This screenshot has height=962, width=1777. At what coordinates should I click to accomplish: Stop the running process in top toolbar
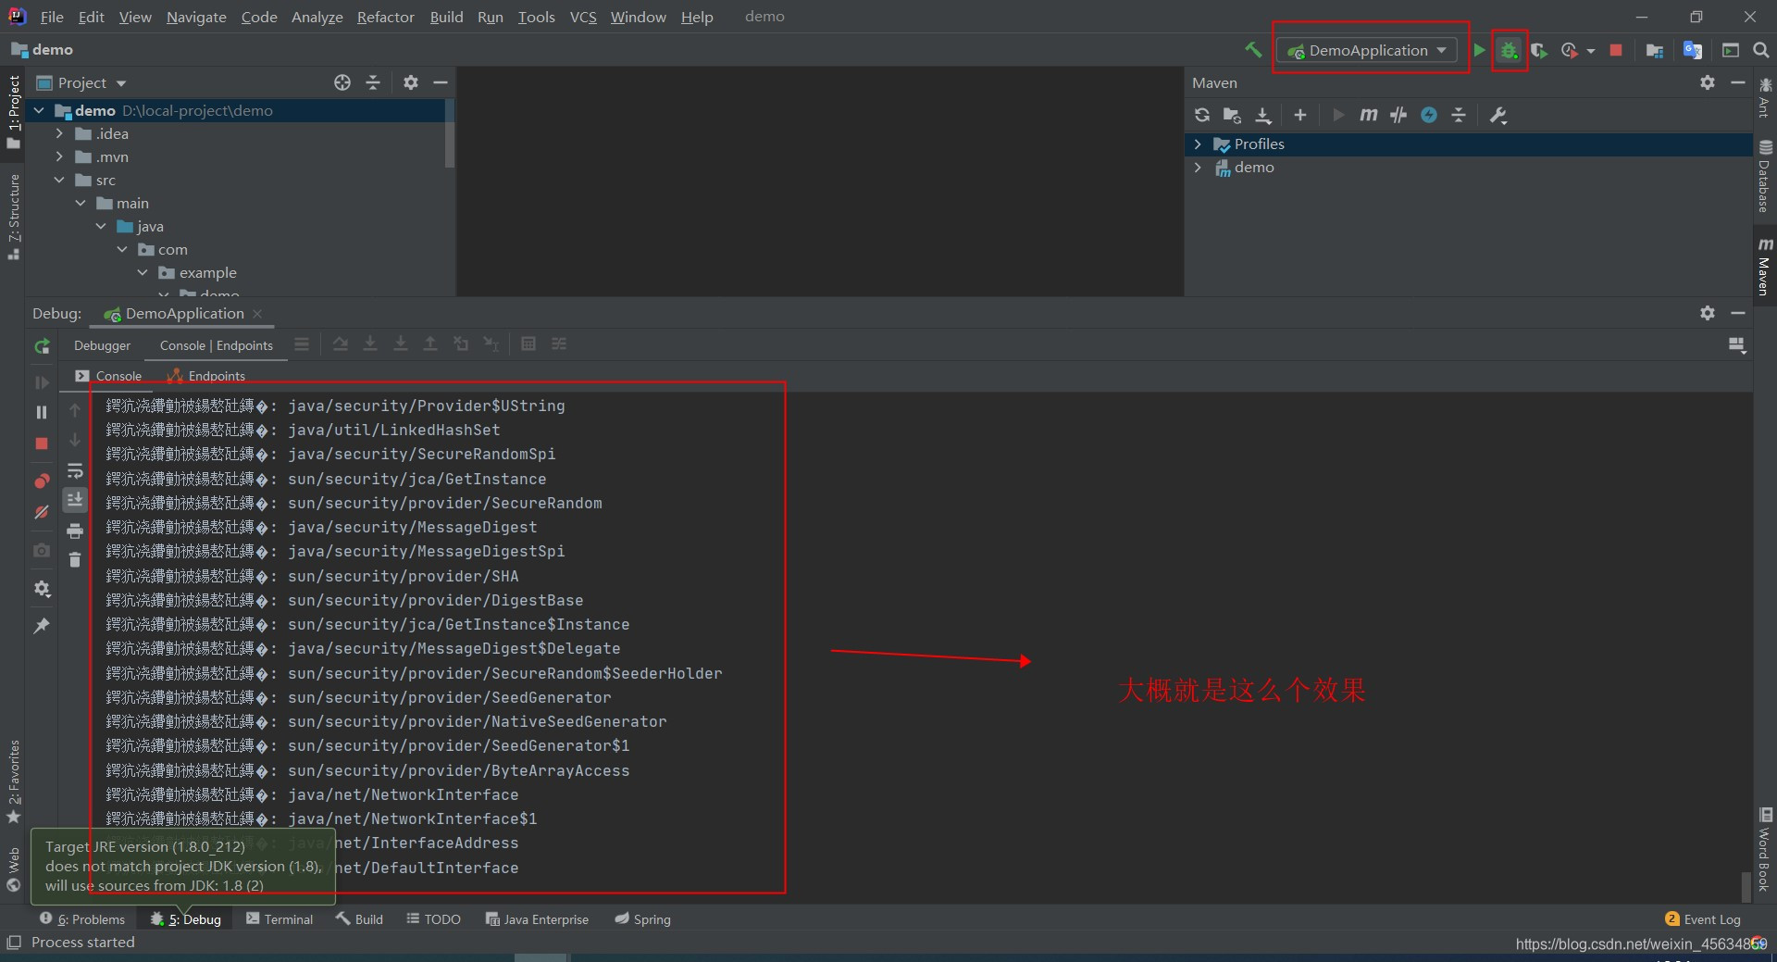click(x=1616, y=50)
